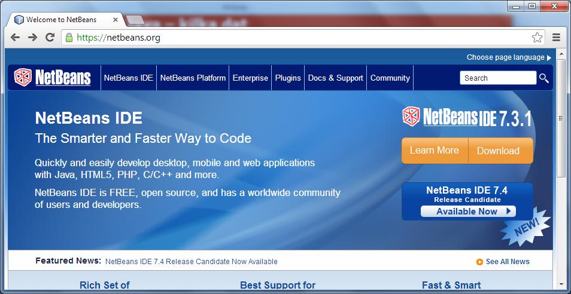The image size is (571, 294).
Task: Click the Featured News label
Action: [68, 261]
